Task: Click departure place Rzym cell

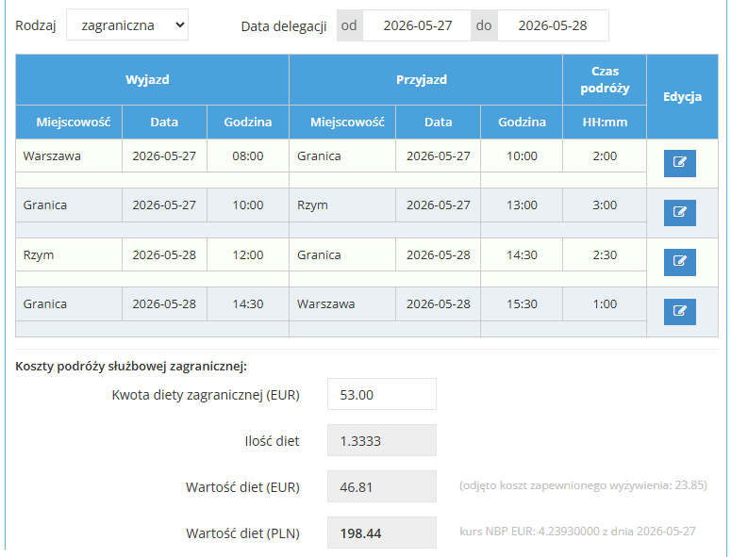Action: 69,255
